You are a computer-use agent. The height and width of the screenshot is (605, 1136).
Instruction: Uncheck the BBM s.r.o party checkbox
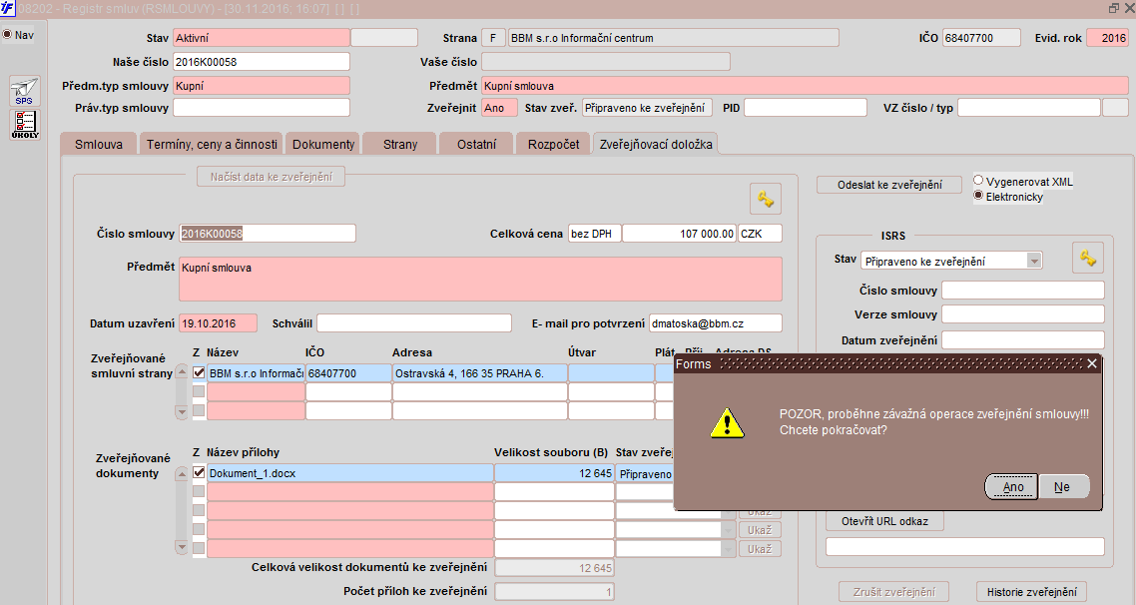(199, 373)
